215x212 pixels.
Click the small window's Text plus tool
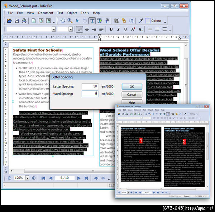[164, 114]
